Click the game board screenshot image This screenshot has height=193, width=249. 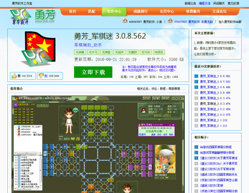click(x=98, y=144)
